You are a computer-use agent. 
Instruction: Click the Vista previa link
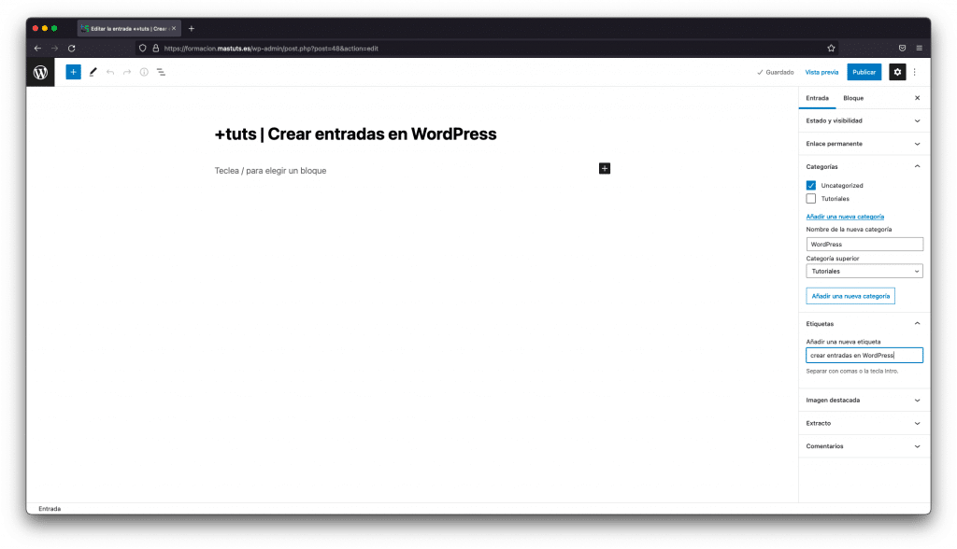click(821, 72)
